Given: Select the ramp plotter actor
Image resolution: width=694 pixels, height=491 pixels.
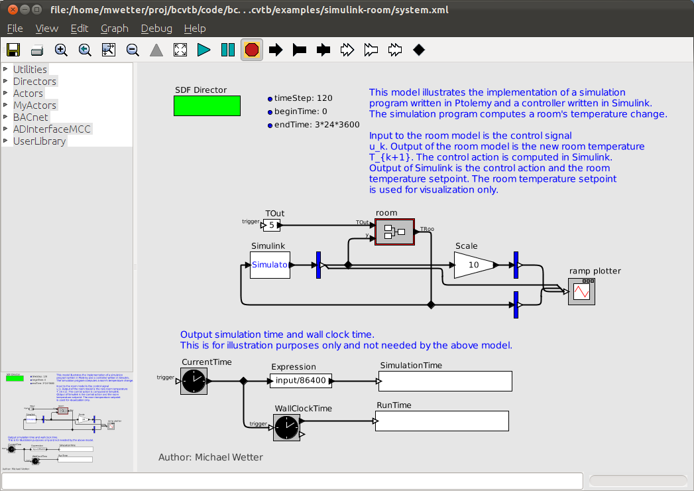Looking at the screenshot, I should (581, 291).
